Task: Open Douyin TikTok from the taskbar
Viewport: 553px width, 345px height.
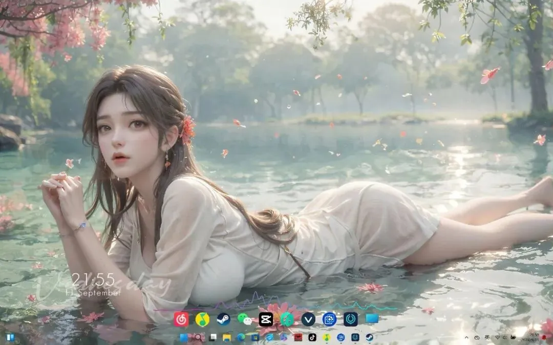Action: (x=312, y=338)
